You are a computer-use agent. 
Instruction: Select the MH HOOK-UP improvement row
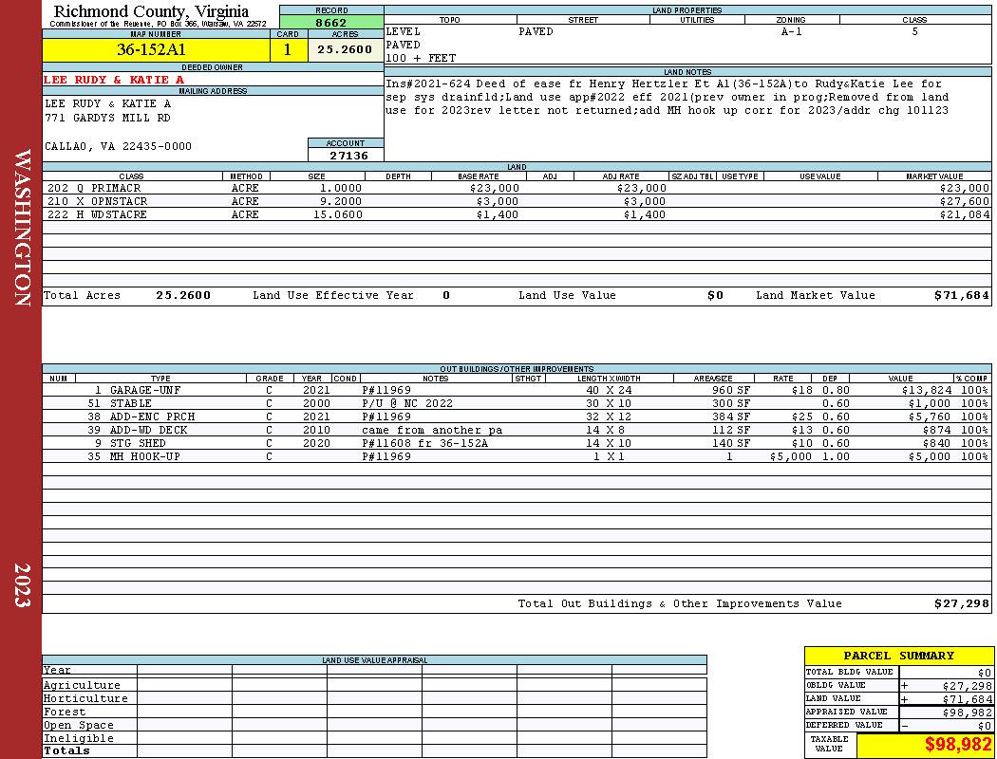tap(517, 456)
